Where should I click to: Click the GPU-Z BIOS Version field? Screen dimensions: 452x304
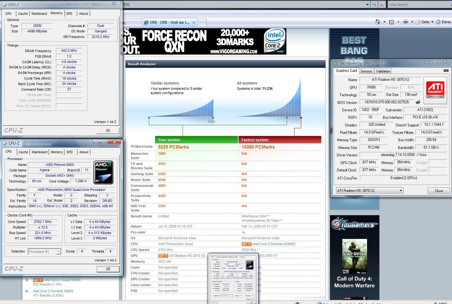pos(387,102)
